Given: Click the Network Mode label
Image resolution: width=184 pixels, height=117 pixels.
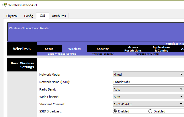Looking at the screenshot, I should point(50,75).
